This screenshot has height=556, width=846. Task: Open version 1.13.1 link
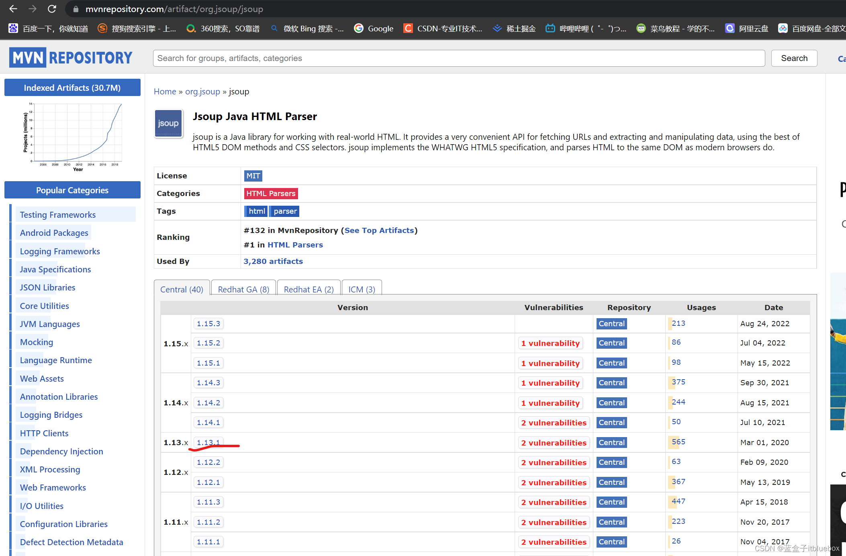coord(208,442)
